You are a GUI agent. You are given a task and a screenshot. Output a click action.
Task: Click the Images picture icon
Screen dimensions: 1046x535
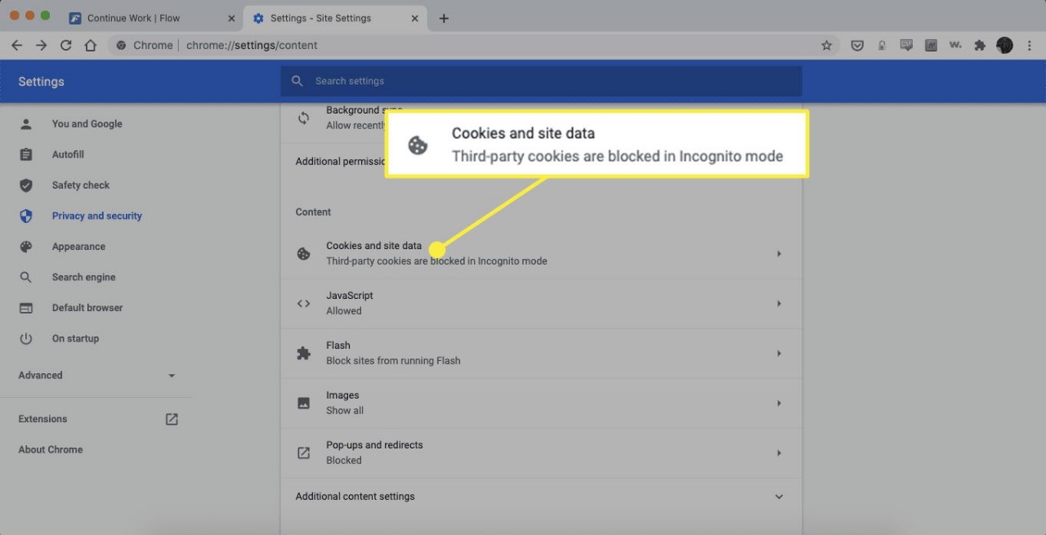303,403
